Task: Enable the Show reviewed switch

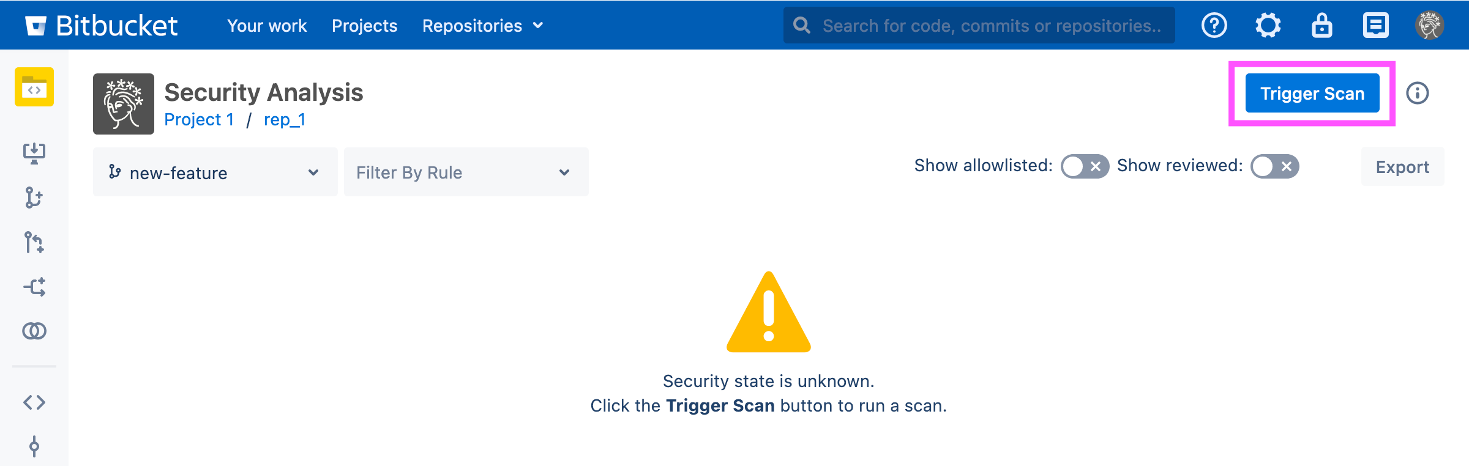Action: [x=1274, y=166]
